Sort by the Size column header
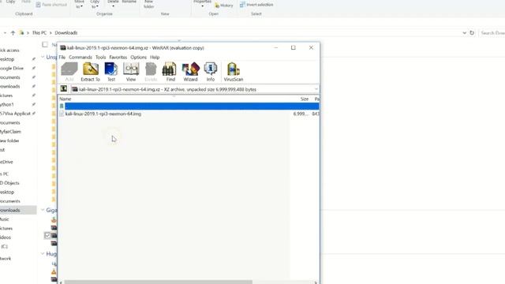This screenshot has width=505, height=284. [305, 99]
